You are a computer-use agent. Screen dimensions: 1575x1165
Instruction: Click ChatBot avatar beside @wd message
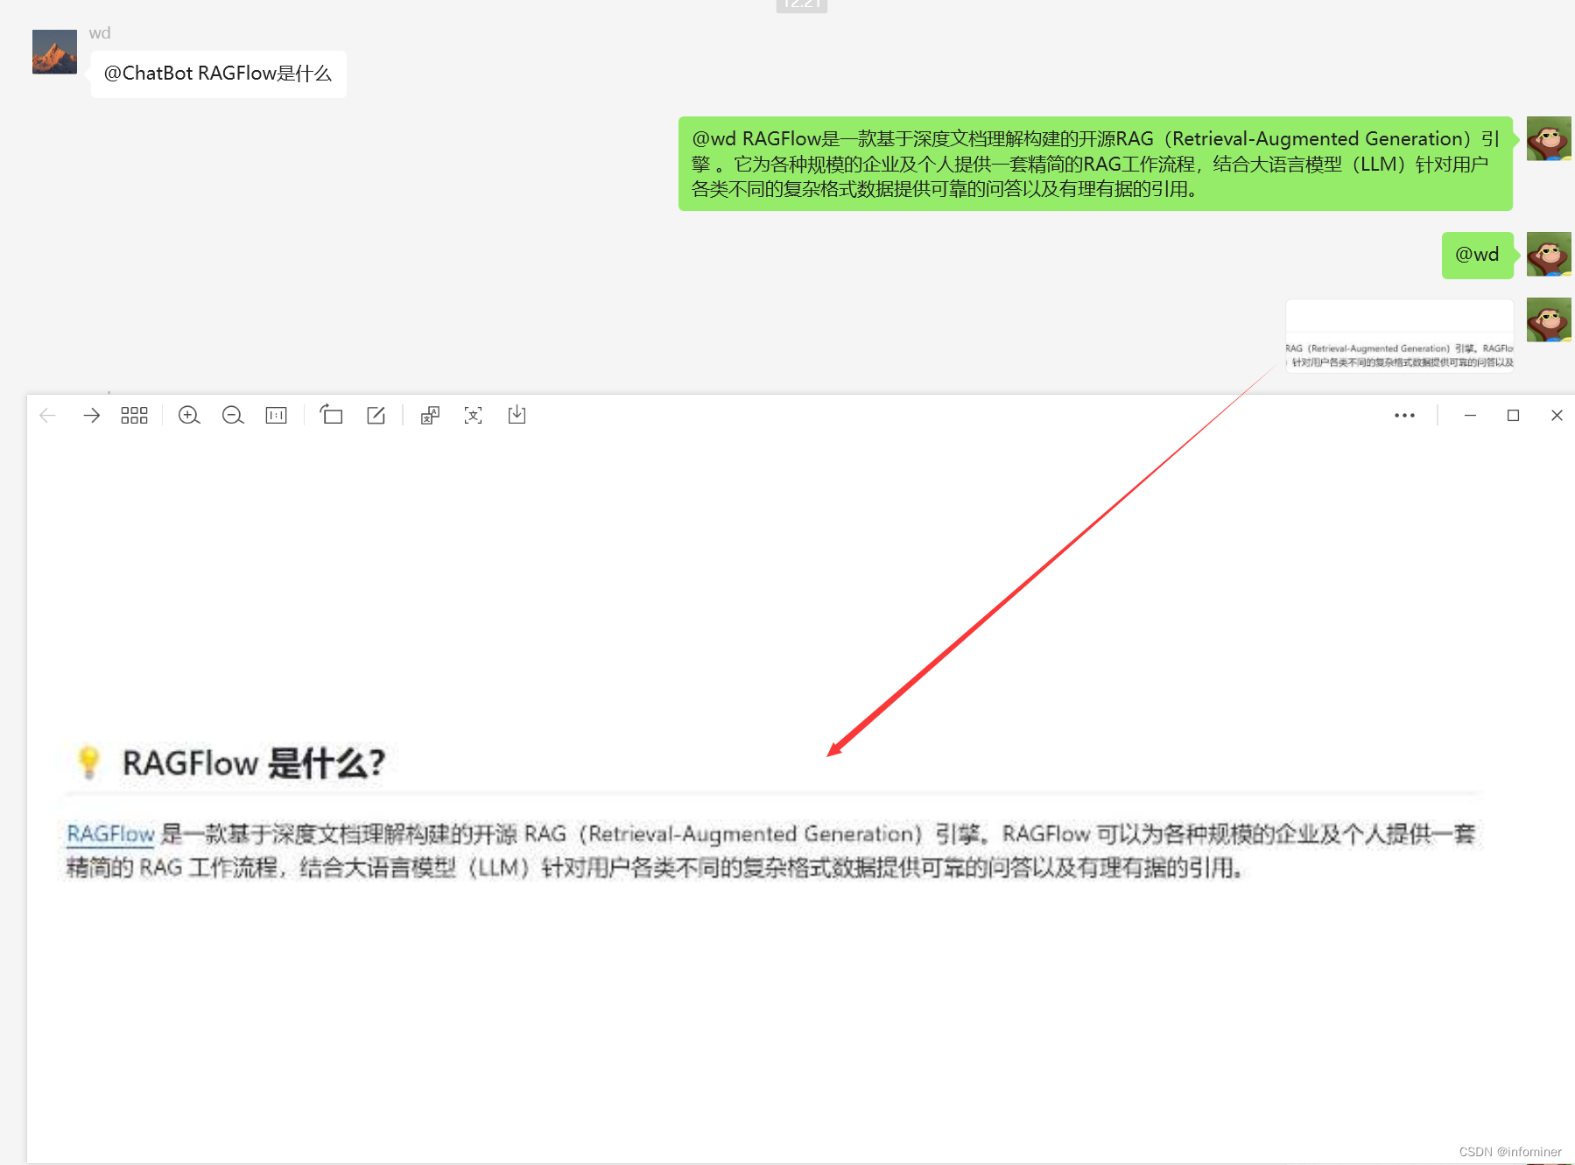tap(1549, 254)
